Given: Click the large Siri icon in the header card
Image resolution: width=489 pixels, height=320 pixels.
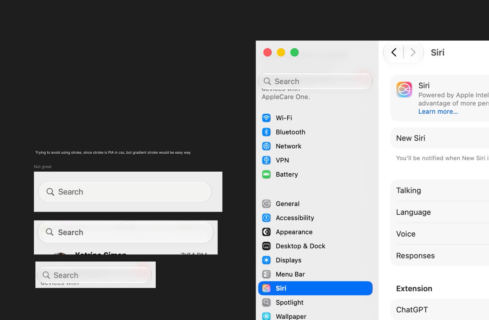Looking at the screenshot, I should 404,89.
